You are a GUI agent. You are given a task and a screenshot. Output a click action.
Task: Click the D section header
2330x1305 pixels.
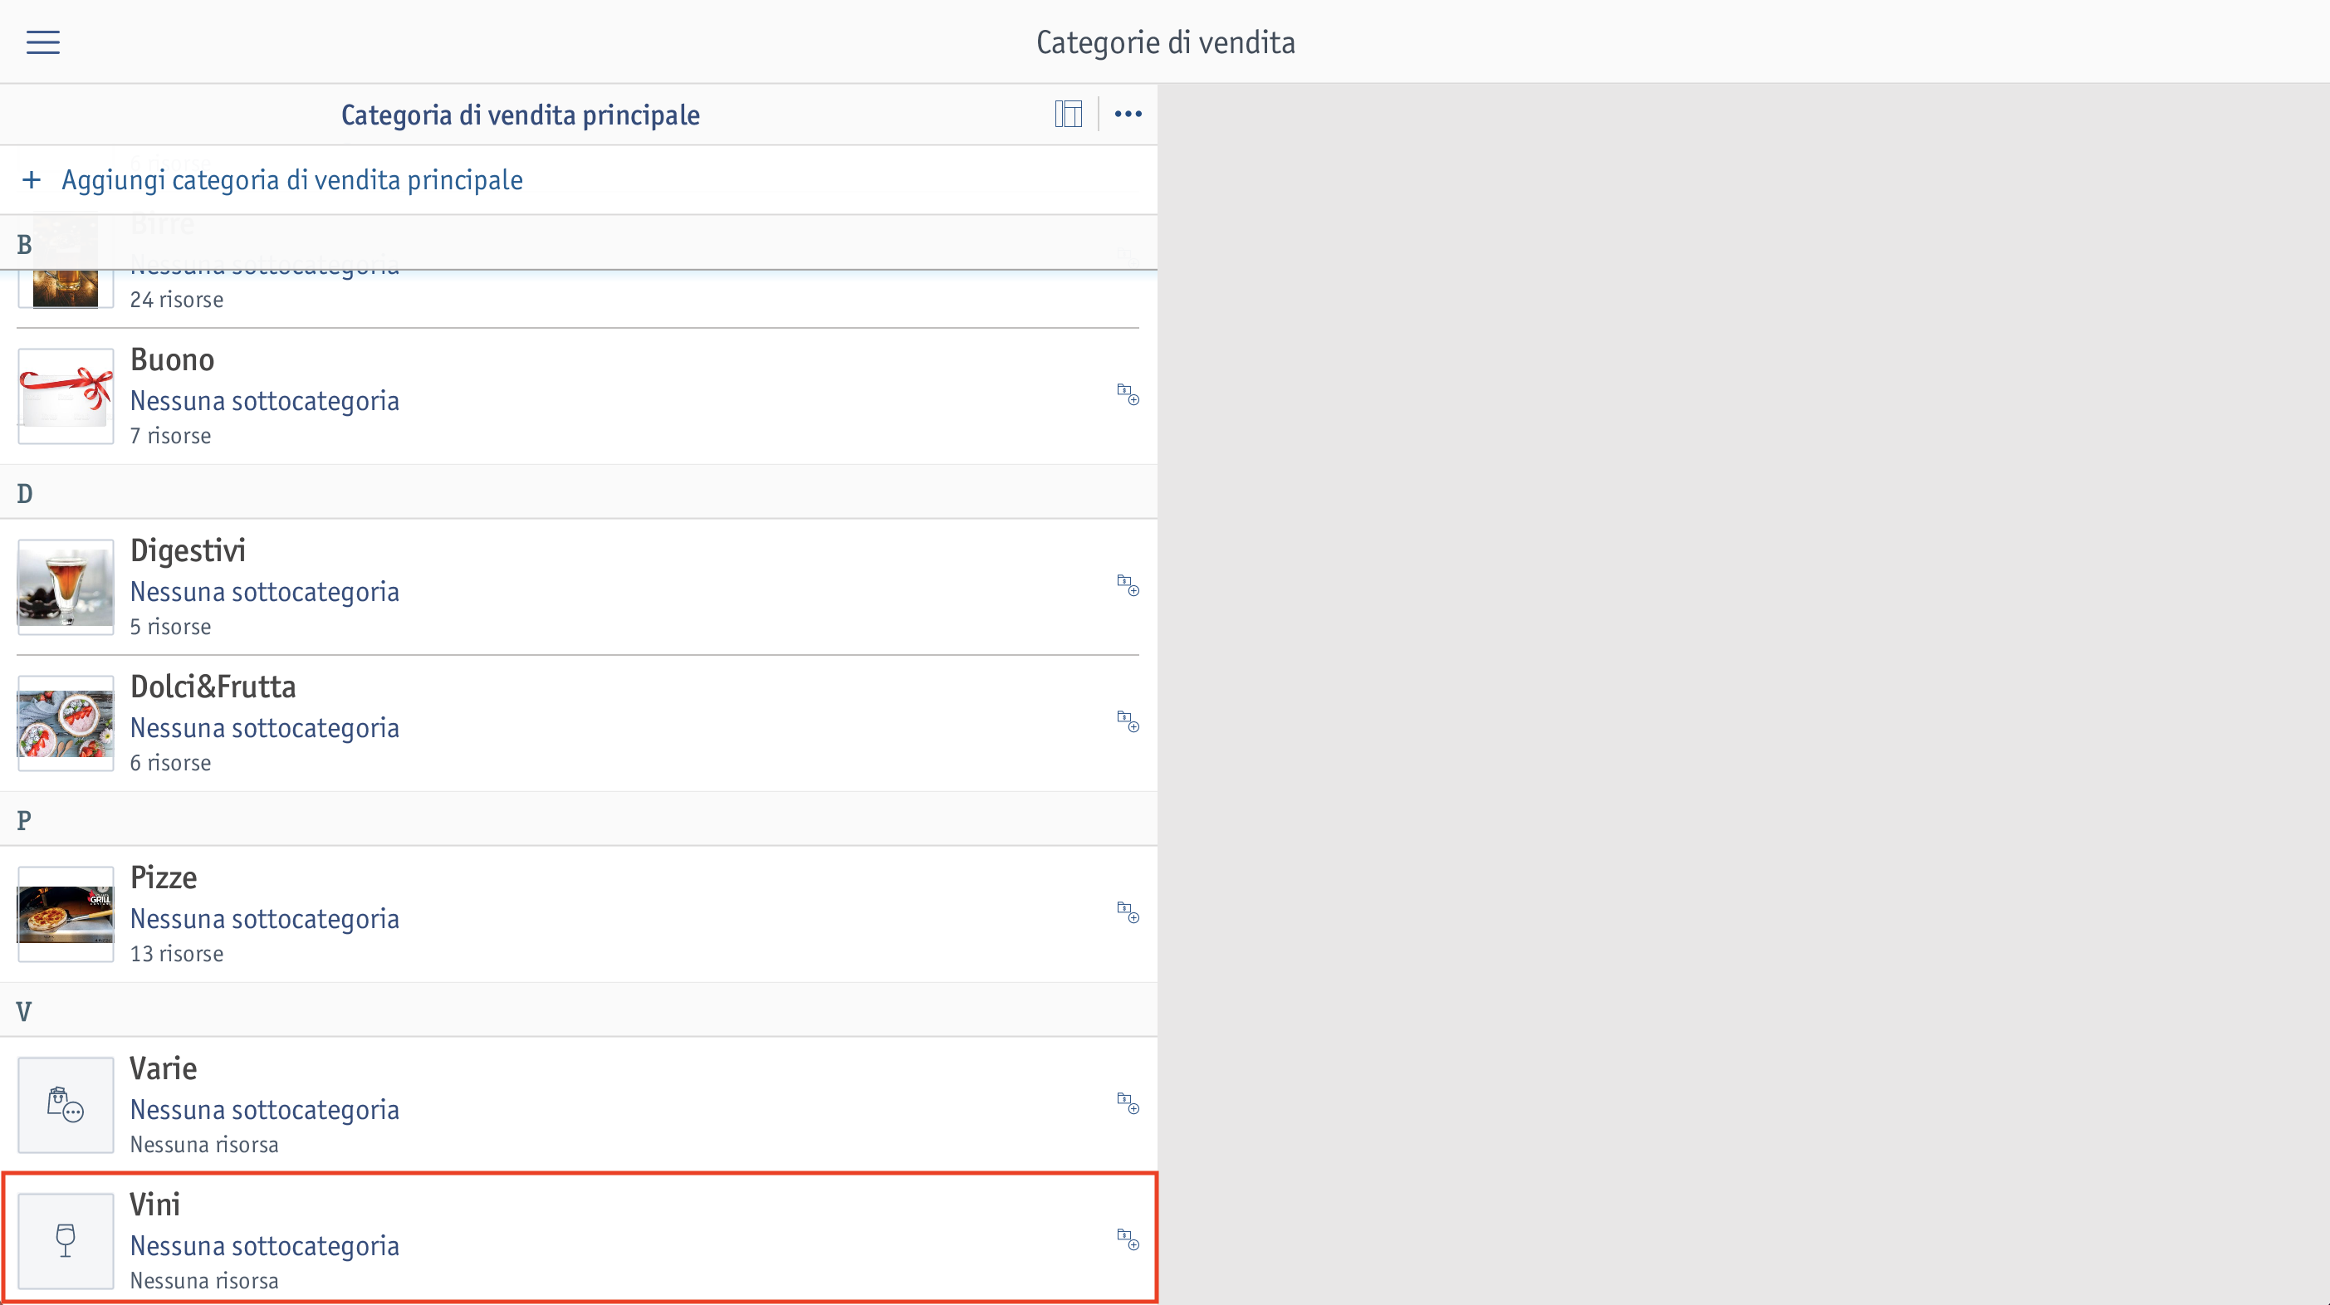(579, 493)
